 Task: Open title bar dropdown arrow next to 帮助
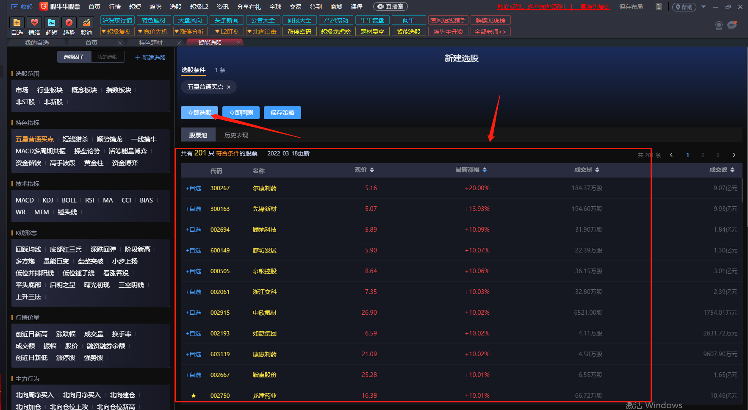pos(703,7)
